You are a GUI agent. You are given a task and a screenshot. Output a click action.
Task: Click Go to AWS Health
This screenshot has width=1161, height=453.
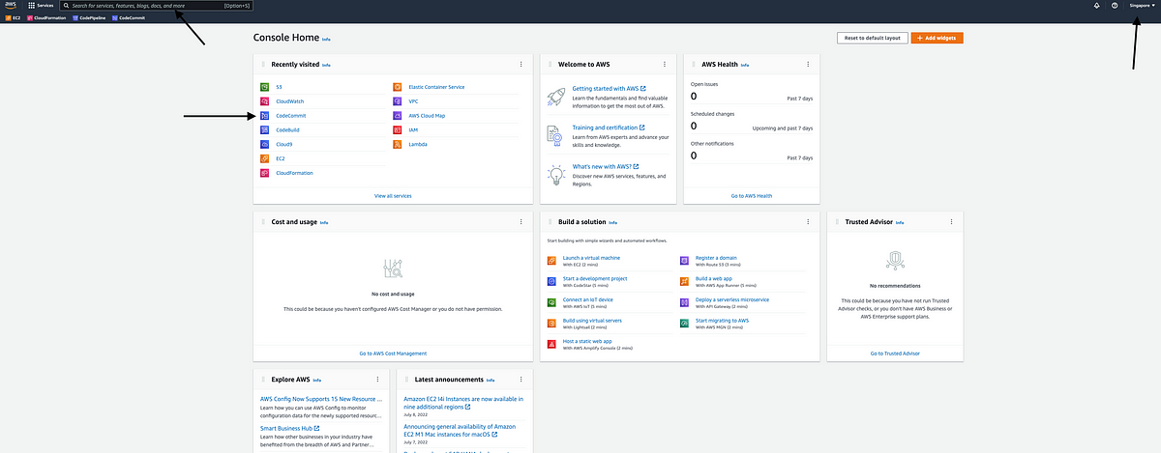click(x=752, y=195)
